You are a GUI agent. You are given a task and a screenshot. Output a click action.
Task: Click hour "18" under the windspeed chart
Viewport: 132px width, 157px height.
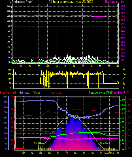(91, 66)
